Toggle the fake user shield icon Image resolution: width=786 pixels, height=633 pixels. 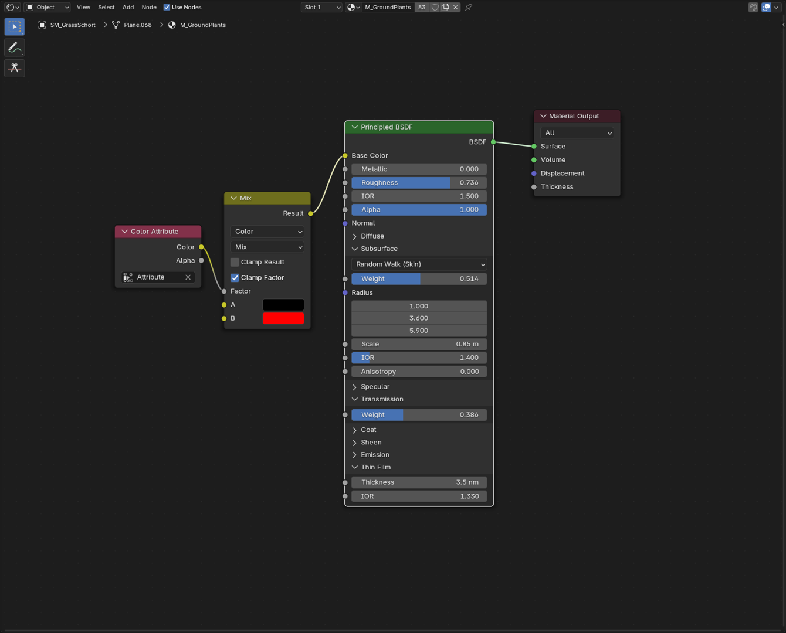pyautogui.click(x=435, y=8)
